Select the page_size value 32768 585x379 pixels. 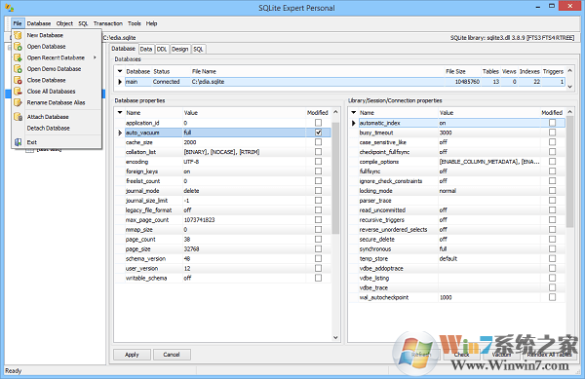191,249
